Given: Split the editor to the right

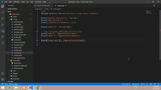Looking at the screenshot, I should coord(154,5).
